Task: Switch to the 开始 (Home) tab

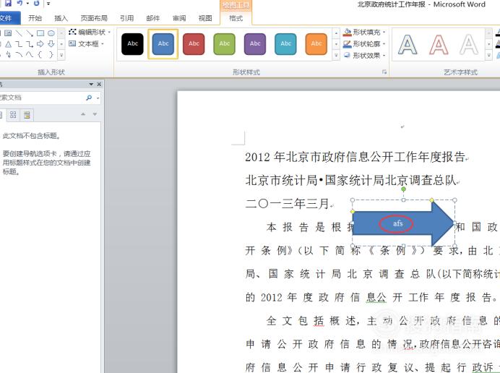Action: pos(35,18)
